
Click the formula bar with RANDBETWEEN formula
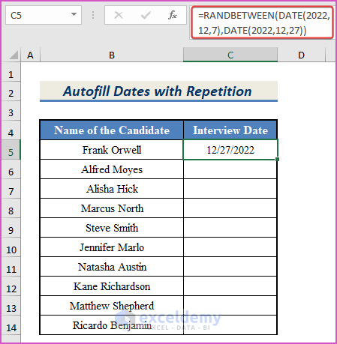[263, 22]
